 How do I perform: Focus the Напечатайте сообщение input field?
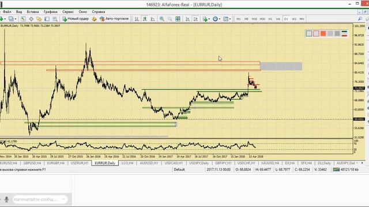pos(40,200)
